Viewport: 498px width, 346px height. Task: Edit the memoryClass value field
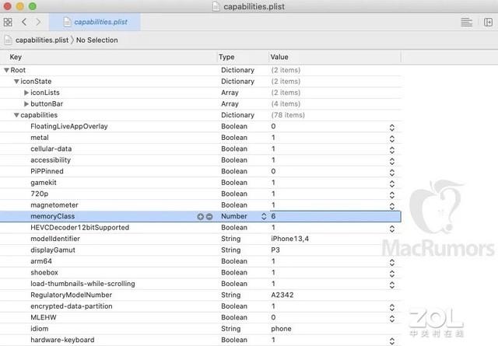pyautogui.click(x=335, y=216)
